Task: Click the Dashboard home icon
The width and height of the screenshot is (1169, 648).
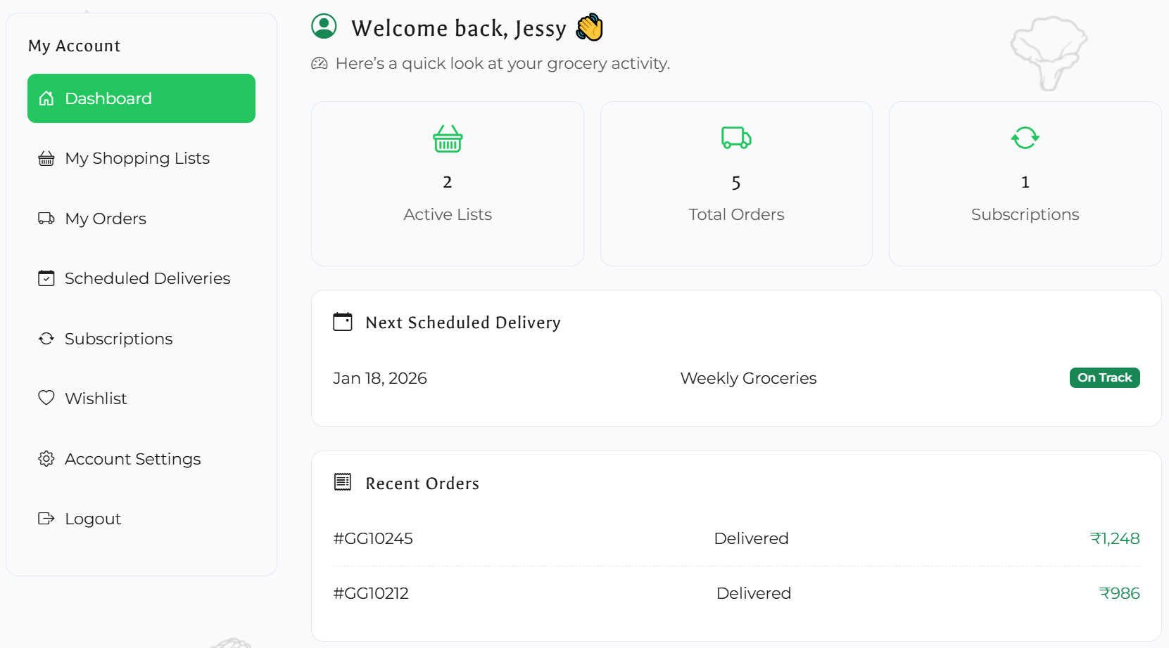Action: pos(46,98)
